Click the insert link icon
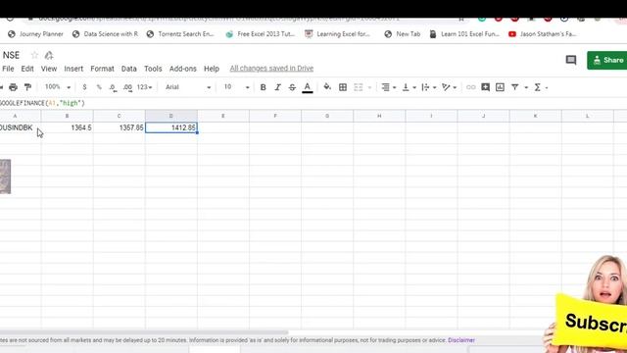 (x=470, y=87)
